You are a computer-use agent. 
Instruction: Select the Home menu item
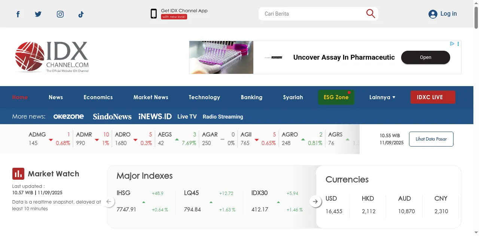click(20, 97)
